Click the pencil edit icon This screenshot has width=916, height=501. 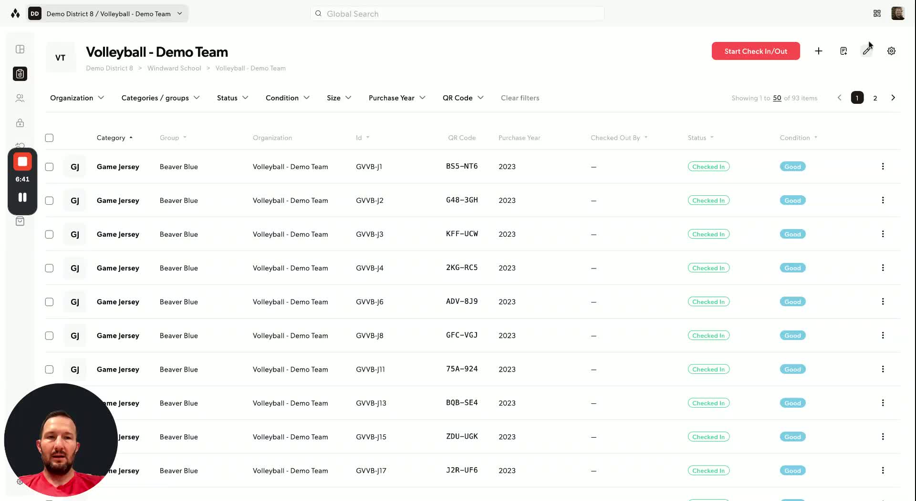click(x=867, y=51)
